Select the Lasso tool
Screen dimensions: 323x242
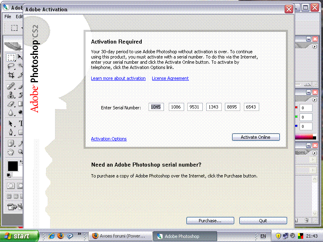pos(11,66)
